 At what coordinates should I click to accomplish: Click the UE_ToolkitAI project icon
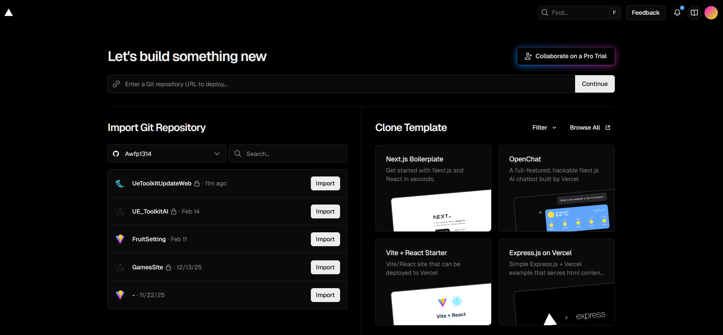pos(120,211)
